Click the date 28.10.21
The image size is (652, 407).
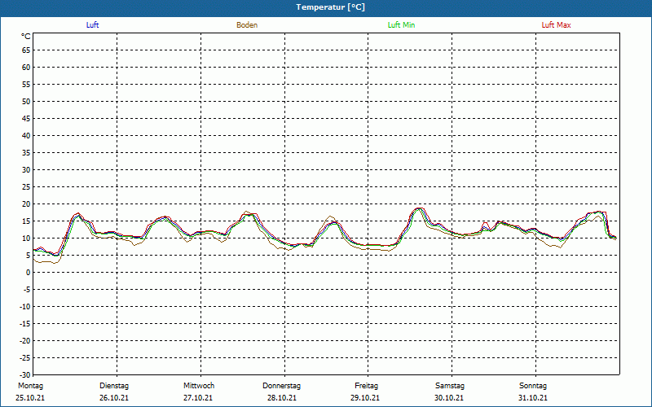[x=282, y=398]
